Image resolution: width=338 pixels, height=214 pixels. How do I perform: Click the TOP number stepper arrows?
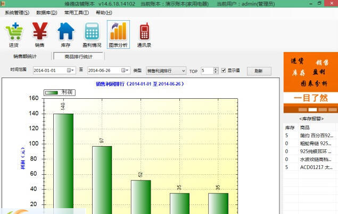click(216, 70)
